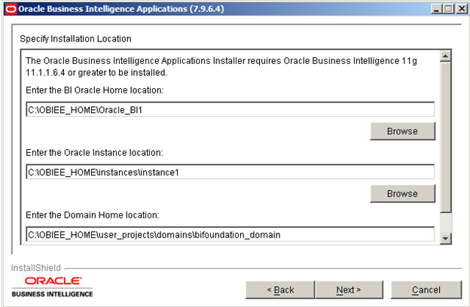Click the 'Specify Installation Location' heading
The image size is (470, 307).
(x=75, y=39)
